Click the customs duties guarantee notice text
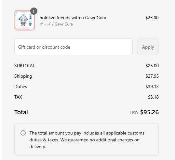This screenshot has width=175, height=160. click(87, 140)
